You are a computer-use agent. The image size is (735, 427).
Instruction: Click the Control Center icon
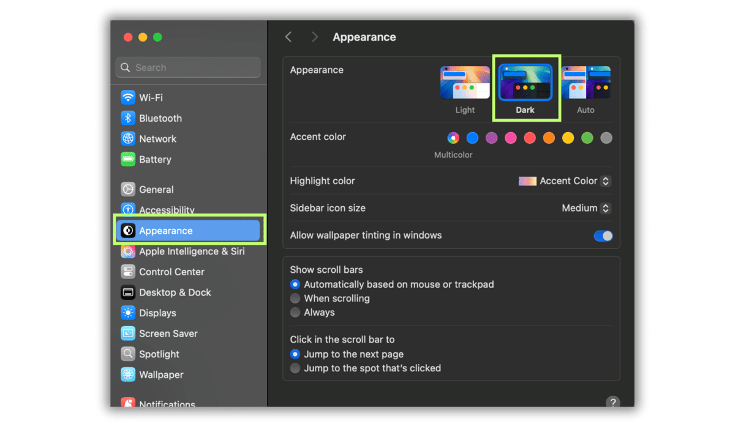click(128, 272)
